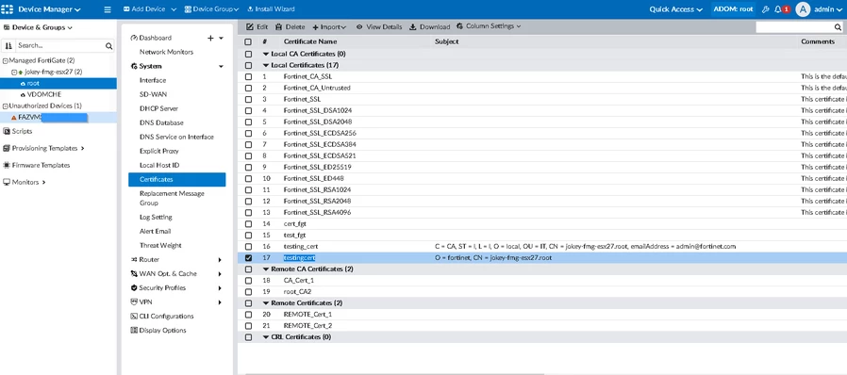847x375 pixels.
Task: Expand the Router submenu arrow
Action: (x=220, y=259)
